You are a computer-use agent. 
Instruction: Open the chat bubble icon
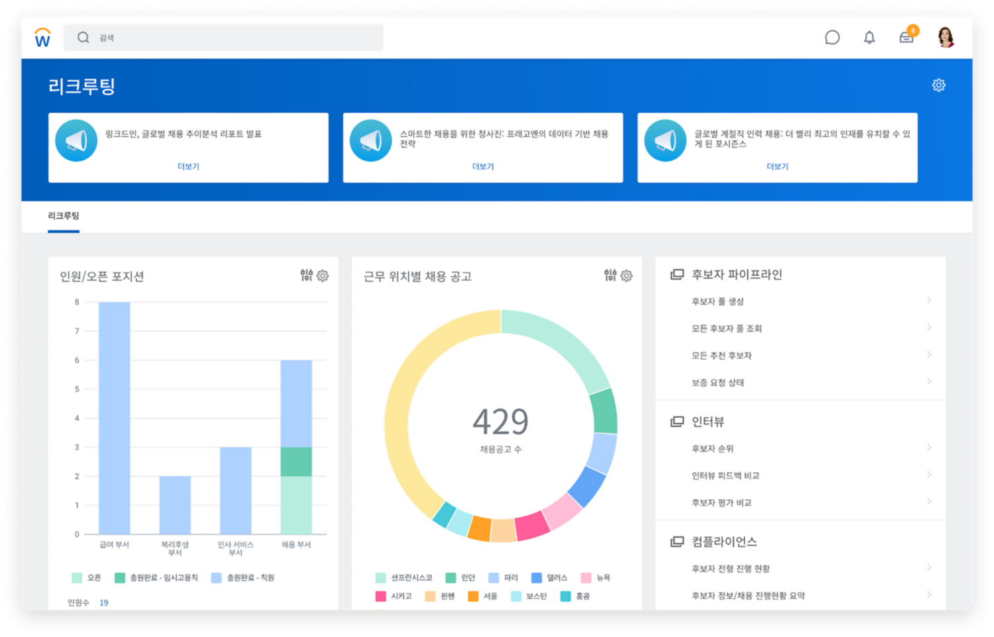pos(832,38)
